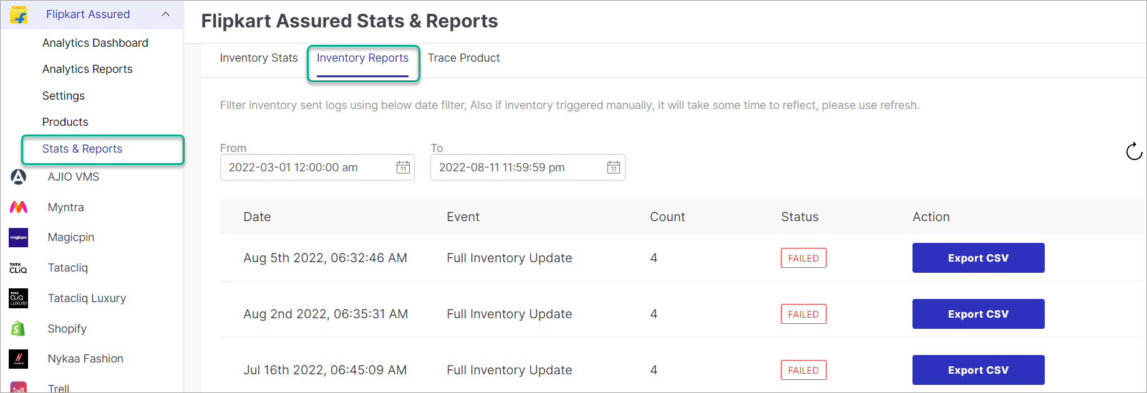Click the From date input field
This screenshot has width=1147, height=393.
point(306,168)
